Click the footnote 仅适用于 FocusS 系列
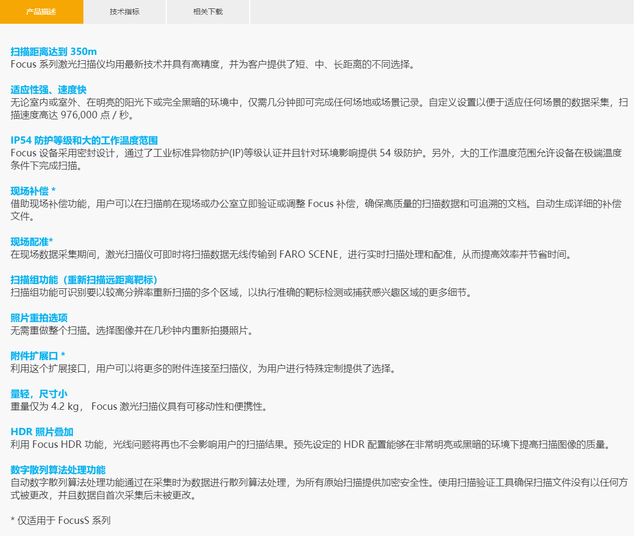The height and width of the screenshot is (536, 634). click(x=61, y=521)
